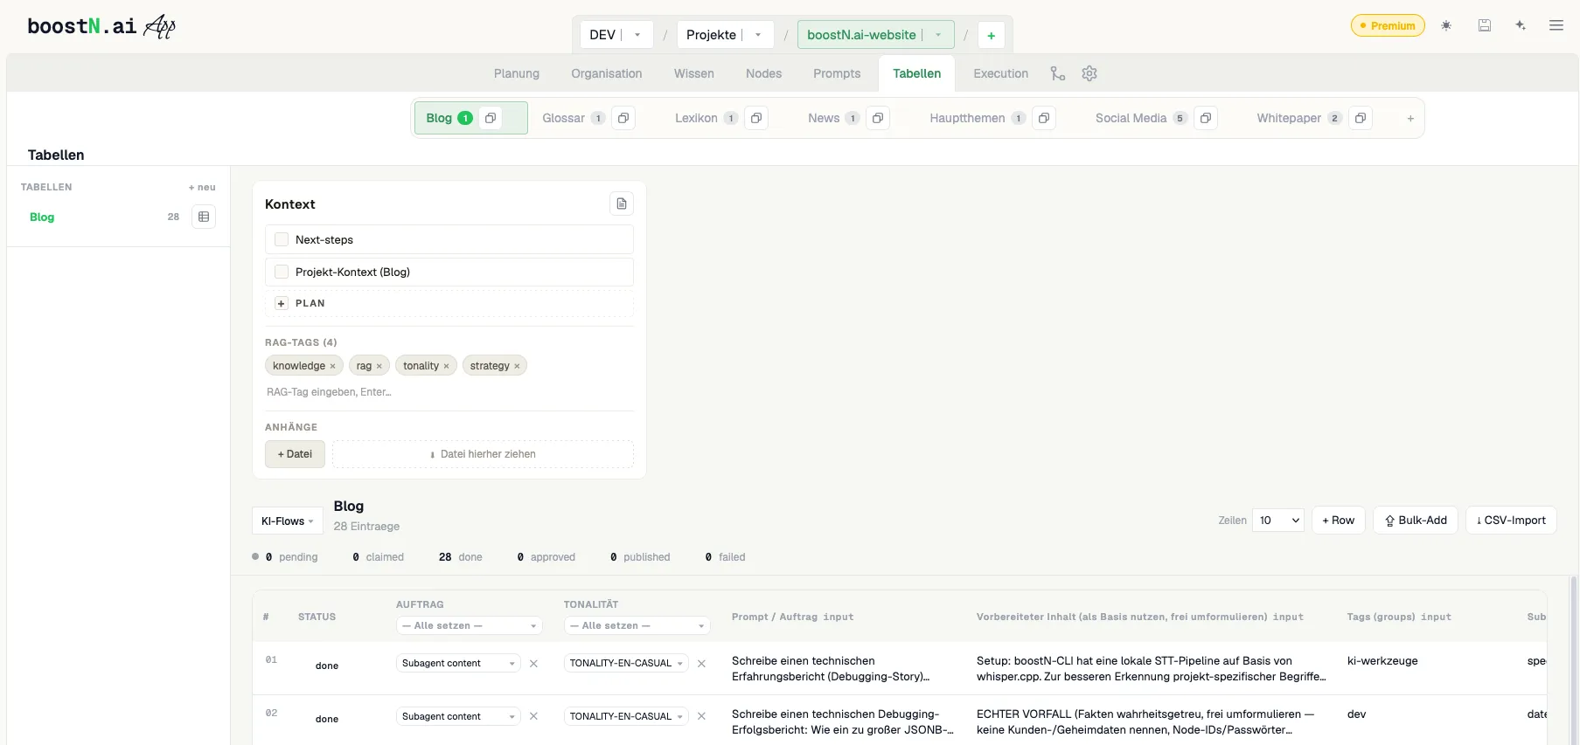1580x745 pixels.
Task: Clear TONALITY-EN-CASUAL in row 02
Action: point(701,716)
